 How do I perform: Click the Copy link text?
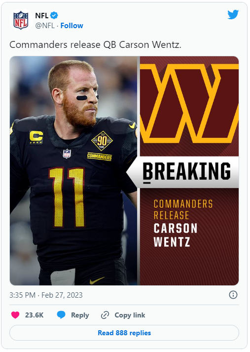(130, 315)
